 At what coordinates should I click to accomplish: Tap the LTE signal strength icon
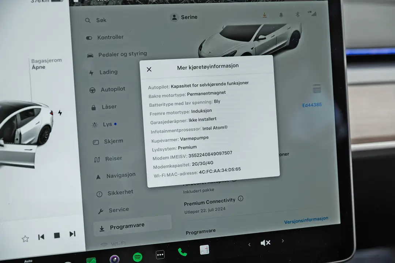pos(312,14)
